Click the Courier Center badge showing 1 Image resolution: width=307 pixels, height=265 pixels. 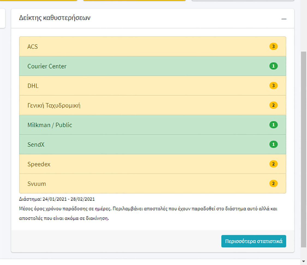coord(273,66)
